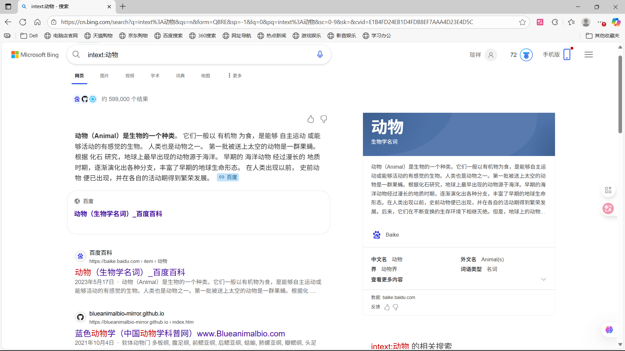
Task: Switch to the 图片 search tab
Action: (104, 75)
